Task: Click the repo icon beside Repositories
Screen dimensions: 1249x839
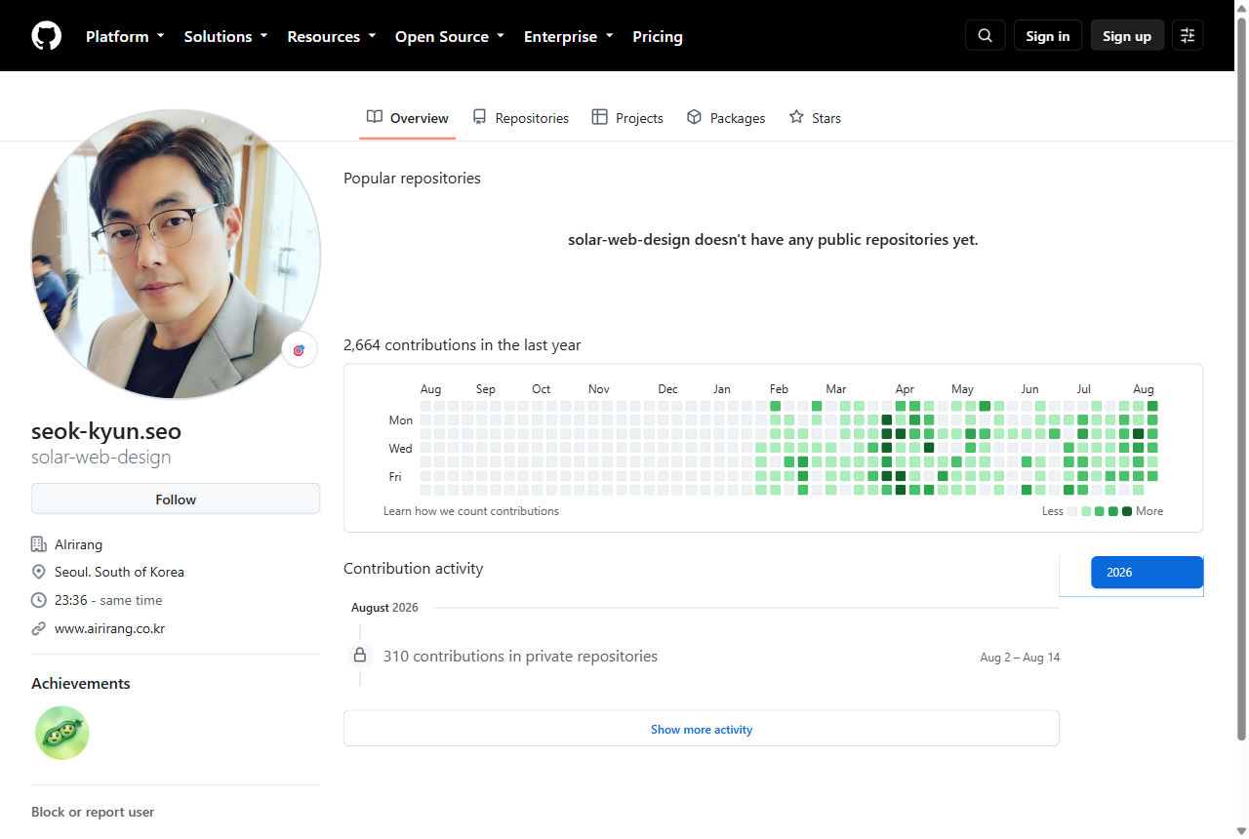Action: tap(479, 117)
